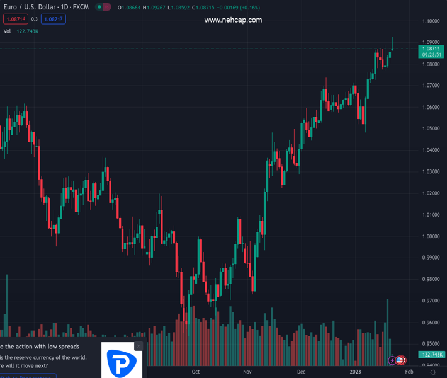Click the Nov label on time axis
This screenshot has height=378, width=447.
(x=248, y=372)
